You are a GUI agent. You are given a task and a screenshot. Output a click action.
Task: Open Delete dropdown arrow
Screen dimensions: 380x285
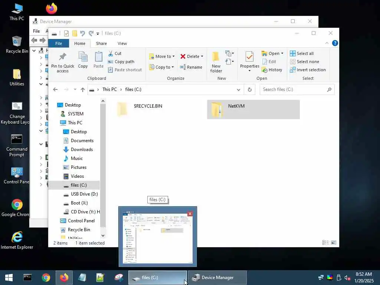[x=202, y=56]
